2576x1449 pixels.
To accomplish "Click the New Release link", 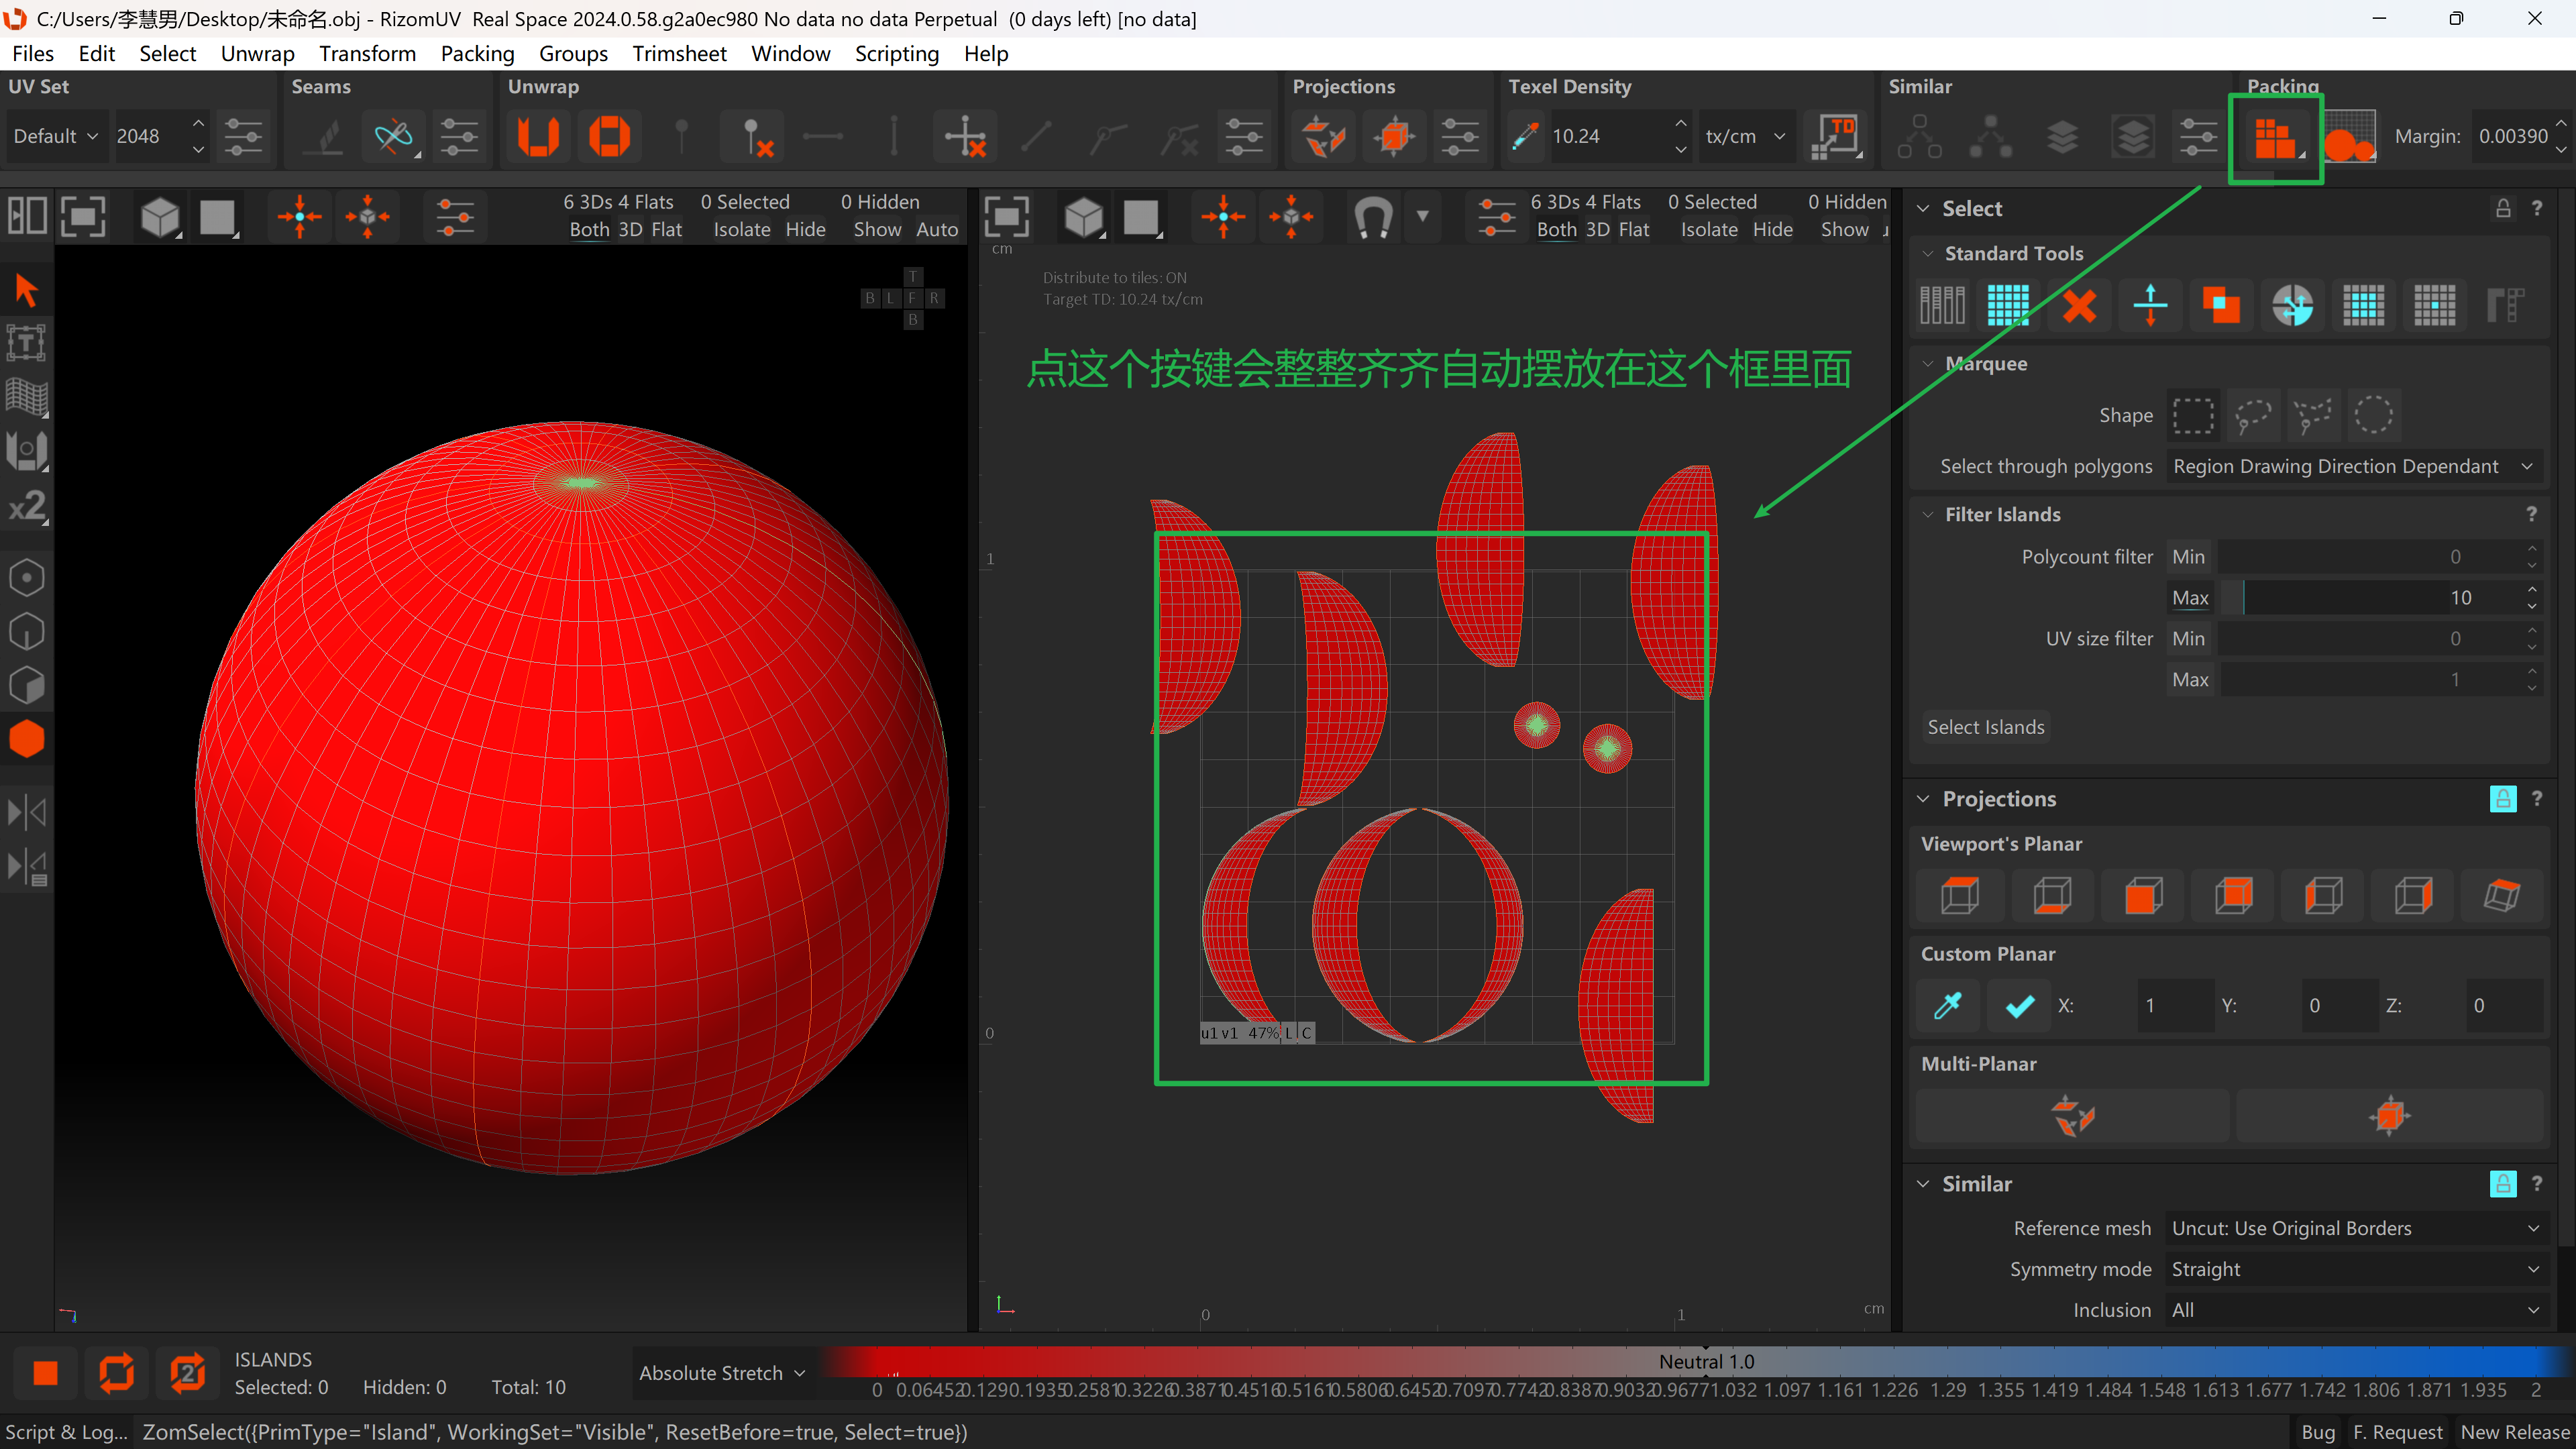I will tap(2514, 1433).
